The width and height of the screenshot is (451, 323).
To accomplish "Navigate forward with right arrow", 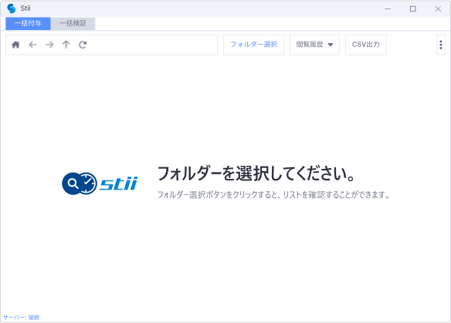I will pyautogui.click(x=49, y=45).
